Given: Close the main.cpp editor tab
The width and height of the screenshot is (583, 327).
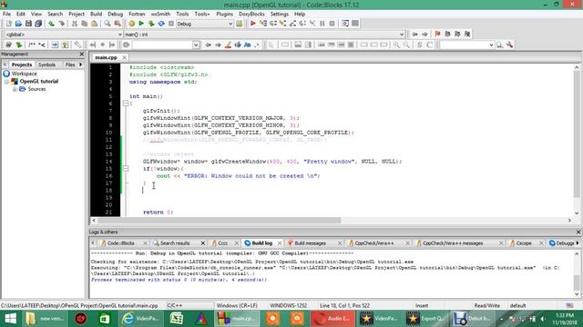Looking at the screenshot, I should tap(124, 57).
